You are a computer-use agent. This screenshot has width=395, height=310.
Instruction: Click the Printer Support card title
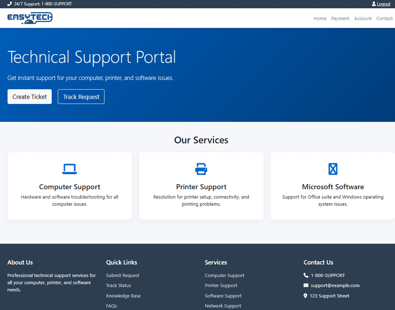point(201,187)
